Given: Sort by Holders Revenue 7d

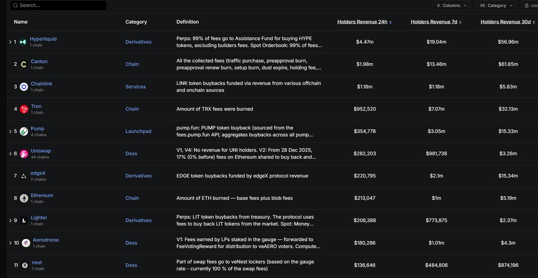Looking at the screenshot, I should (436, 22).
